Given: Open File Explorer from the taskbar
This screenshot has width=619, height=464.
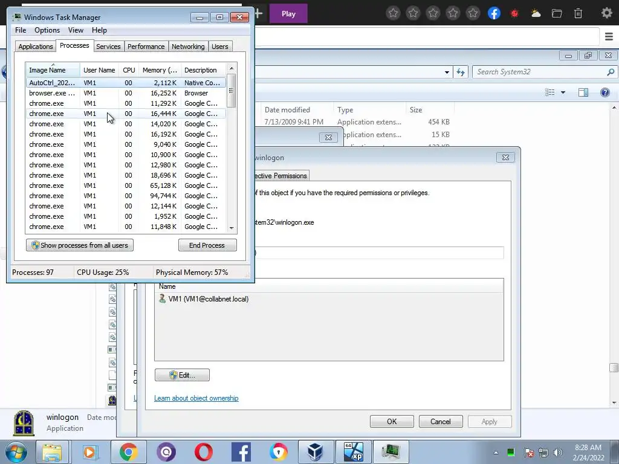Looking at the screenshot, I should point(52,452).
